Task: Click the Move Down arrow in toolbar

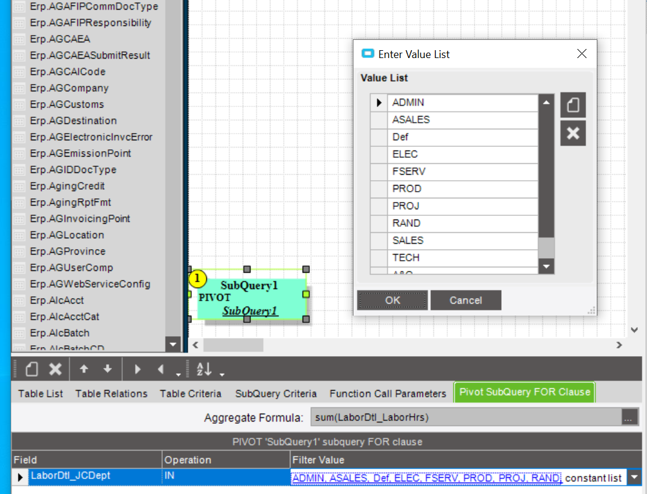Action: point(107,369)
